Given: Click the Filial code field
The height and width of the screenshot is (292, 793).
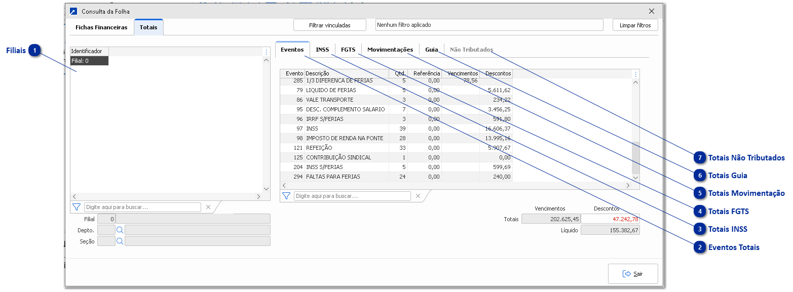Looking at the screenshot, I should (106, 219).
